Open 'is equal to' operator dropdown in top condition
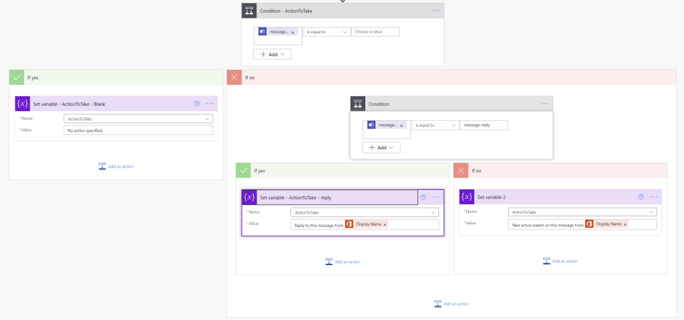 pos(327,32)
